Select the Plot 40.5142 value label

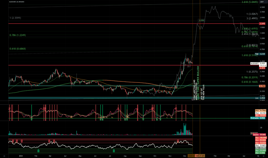(261, 113)
